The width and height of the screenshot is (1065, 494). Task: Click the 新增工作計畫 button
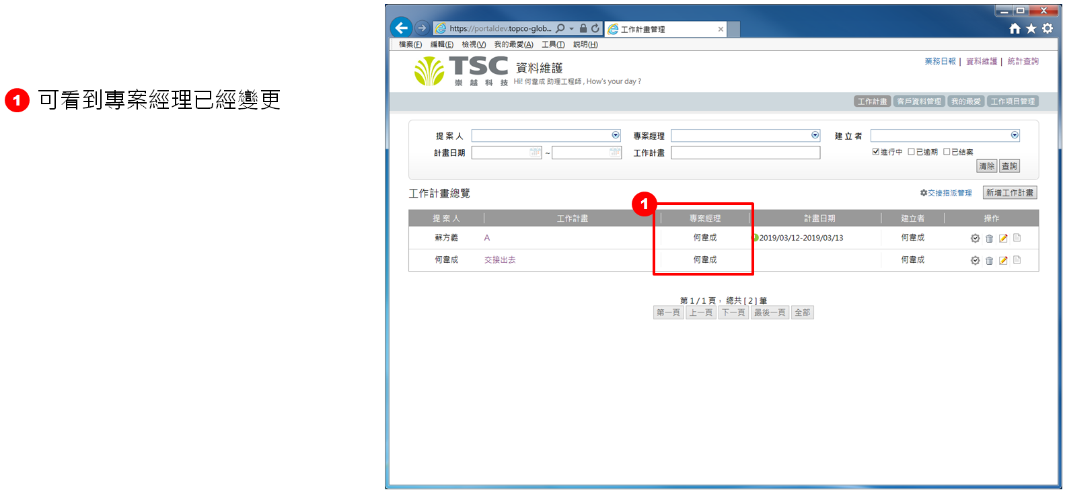1009,193
